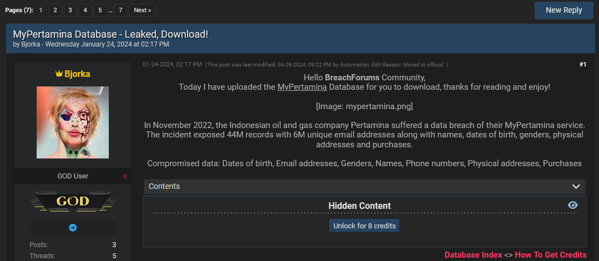Click the post timestamp 01-24-2024, 02:17 PM
Screen dimensions: 599x261
(x=172, y=64)
